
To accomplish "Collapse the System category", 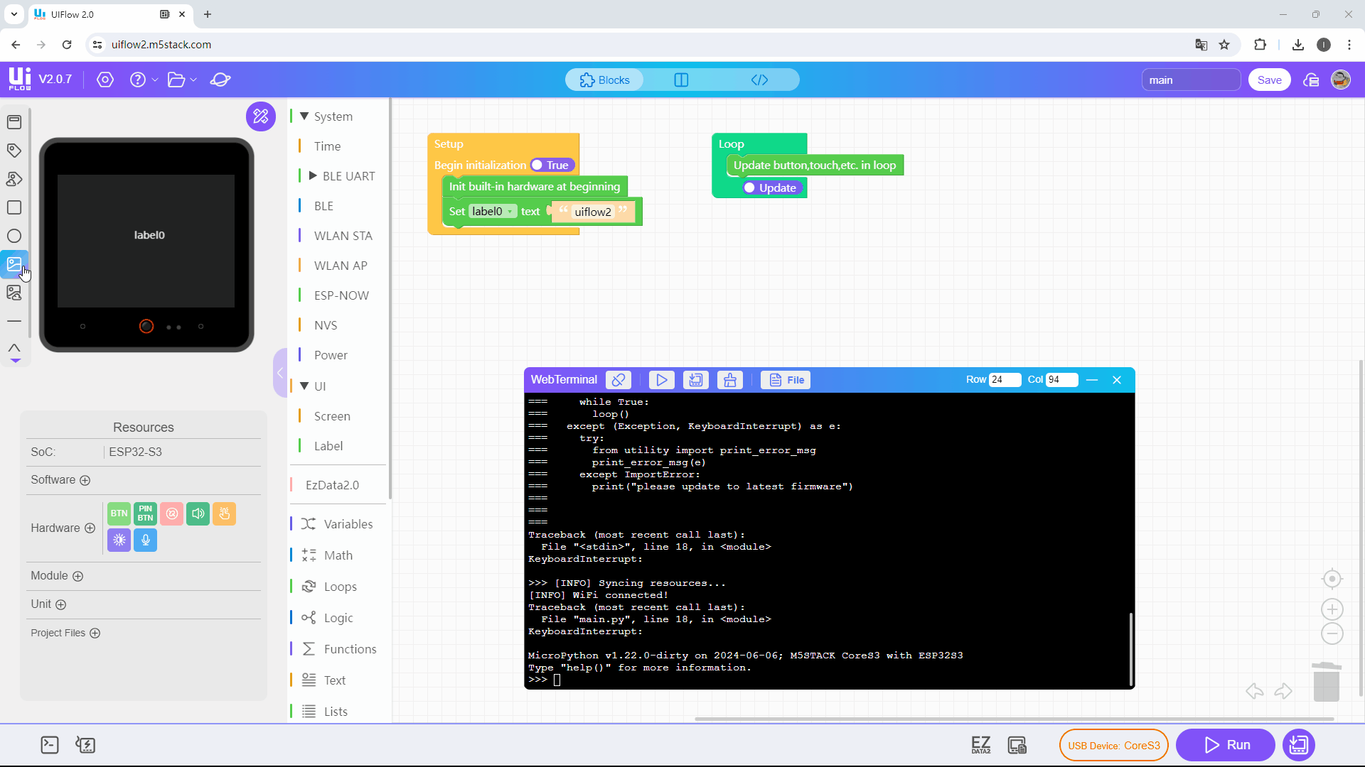I will [304, 116].
